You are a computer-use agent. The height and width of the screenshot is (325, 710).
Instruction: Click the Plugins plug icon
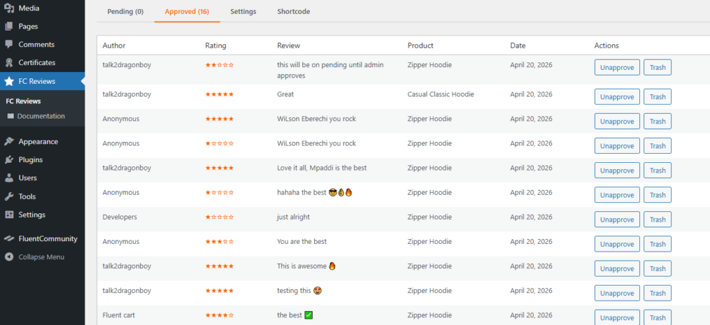[8, 160]
